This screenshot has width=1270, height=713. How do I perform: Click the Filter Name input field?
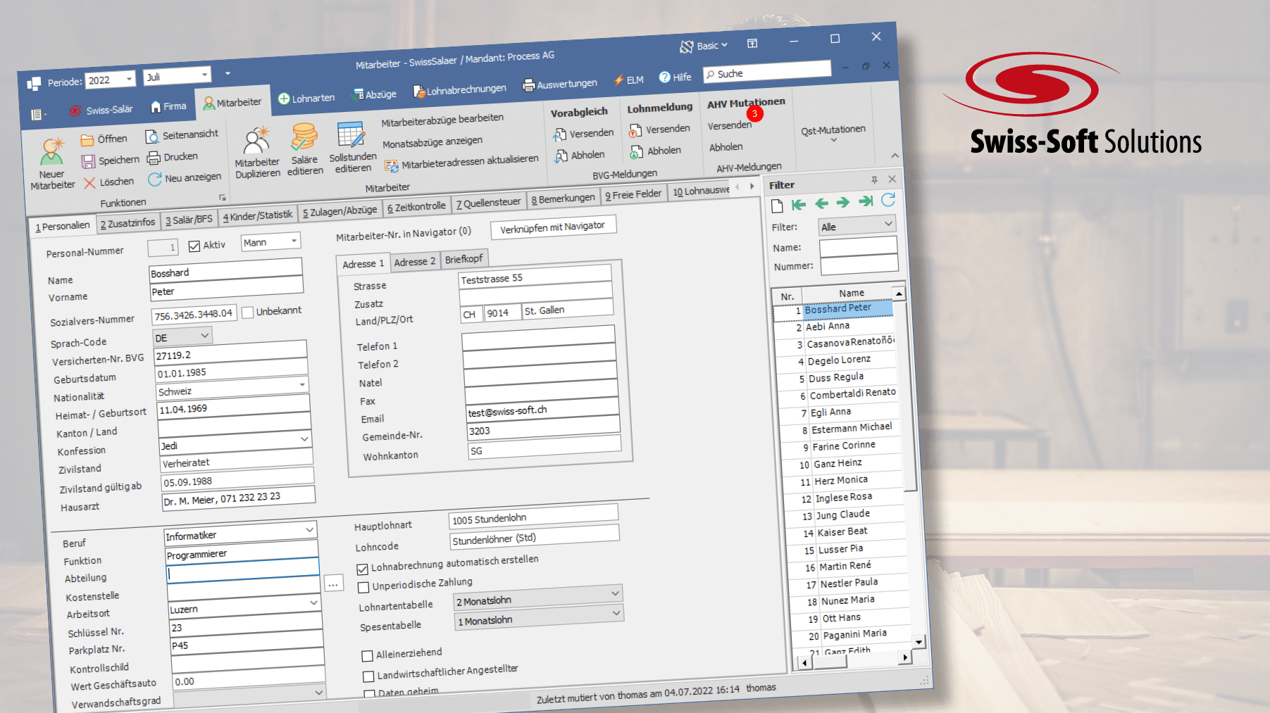point(858,246)
